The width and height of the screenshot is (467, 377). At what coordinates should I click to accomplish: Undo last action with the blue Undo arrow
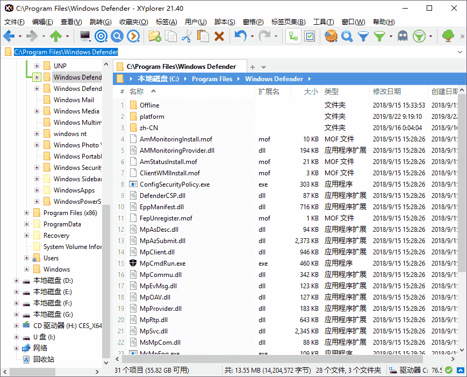pos(241,37)
